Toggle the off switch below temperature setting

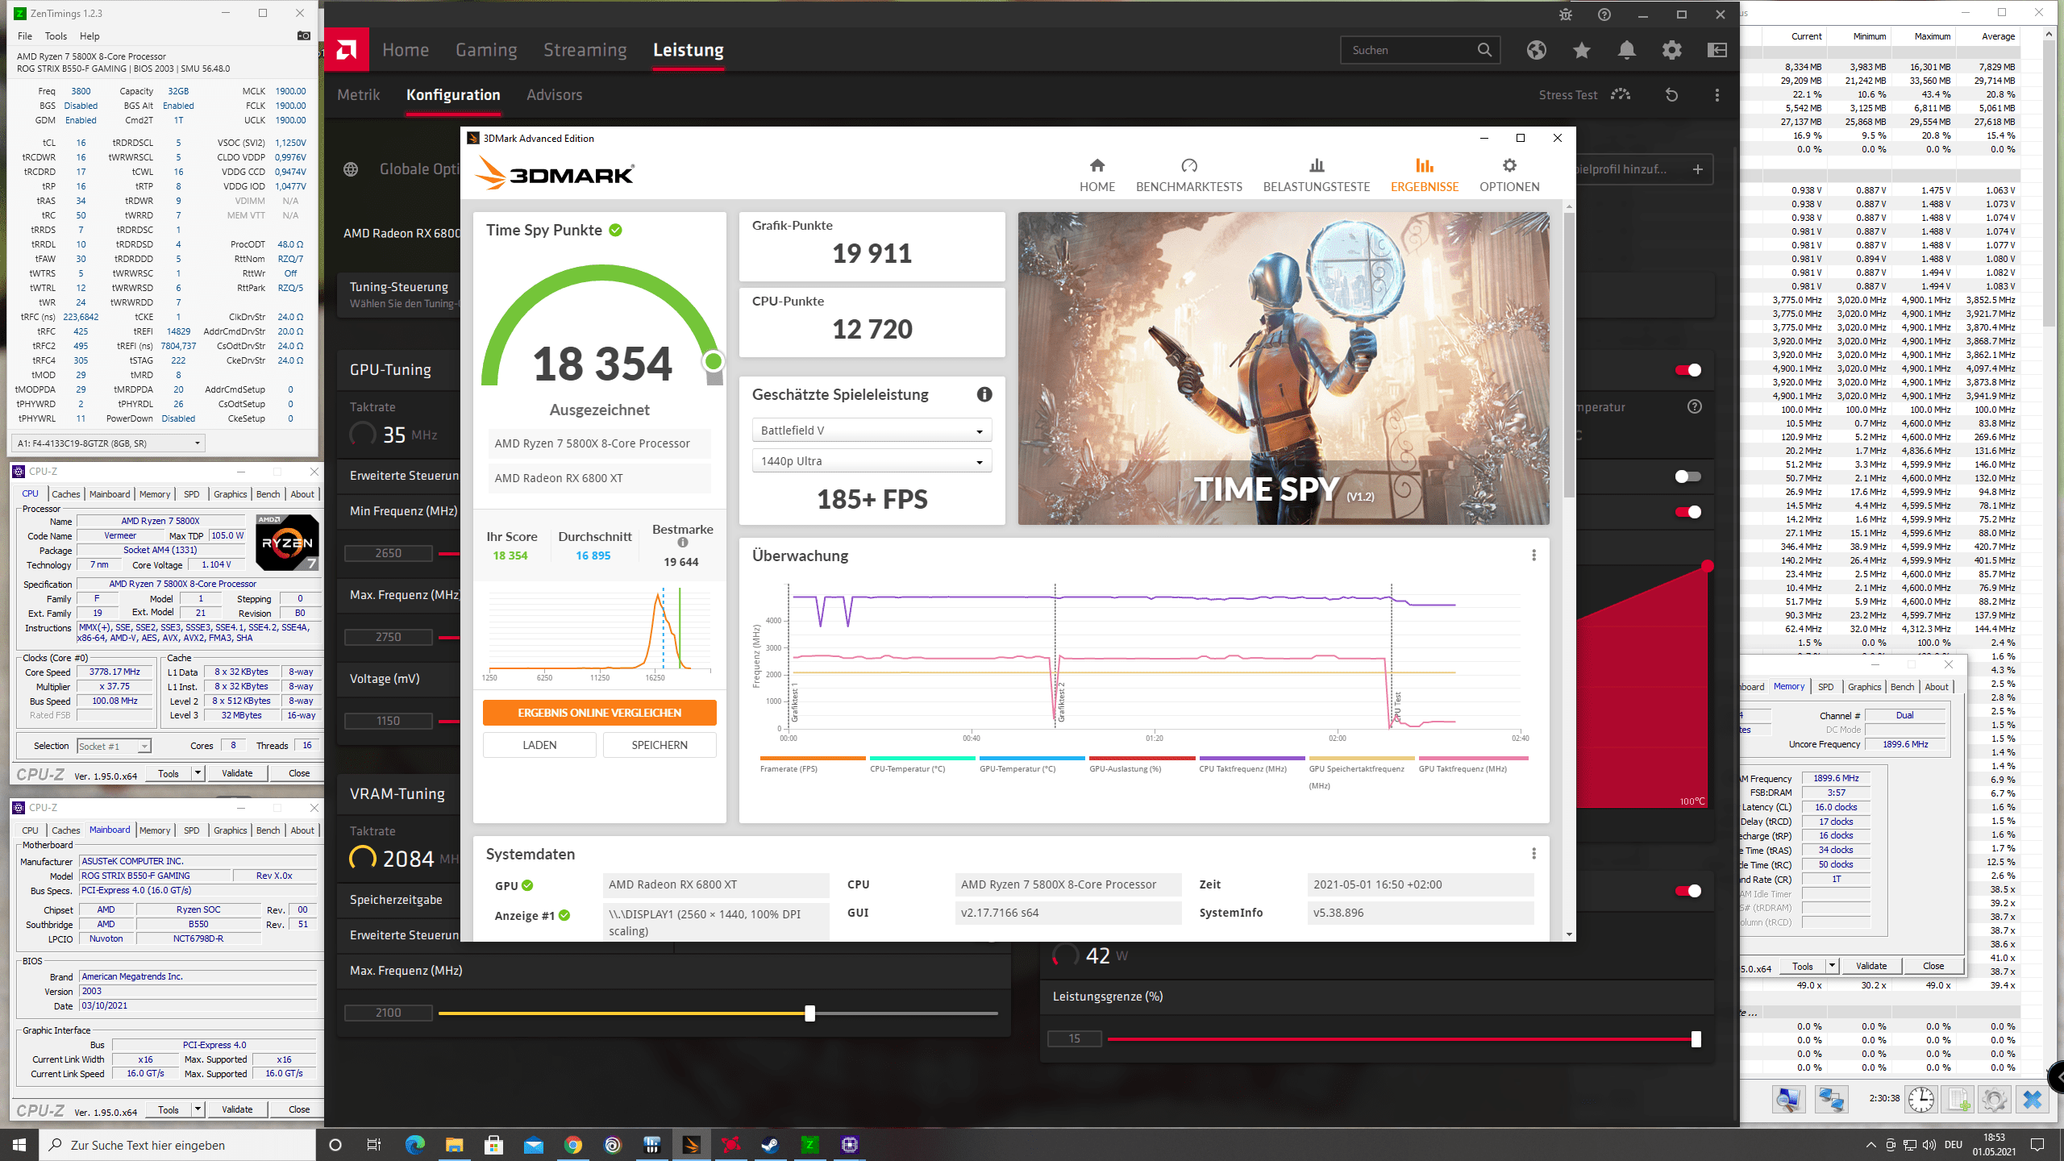coord(1687,476)
